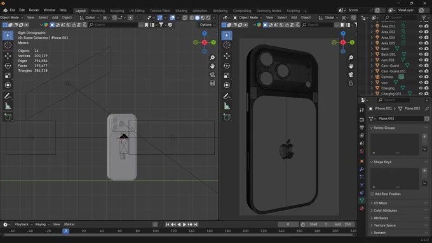Select the Rotate tool in left viewport
Image resolution: width=432 pixels, height=243 pixels.
[x=8, y=65]
